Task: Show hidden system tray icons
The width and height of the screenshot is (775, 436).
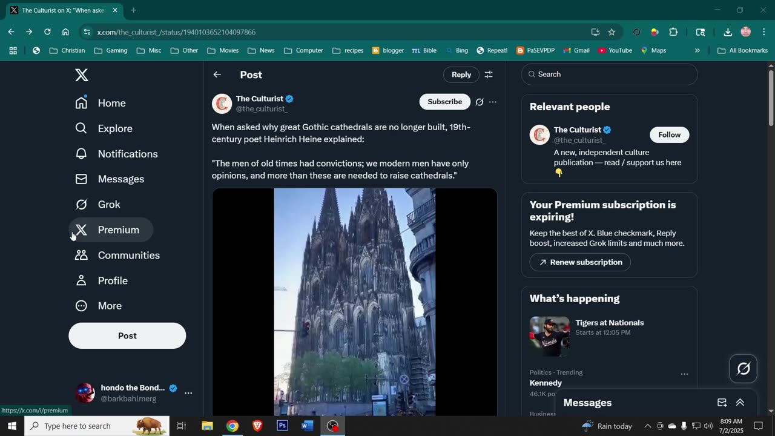Action: click(647, 426)
